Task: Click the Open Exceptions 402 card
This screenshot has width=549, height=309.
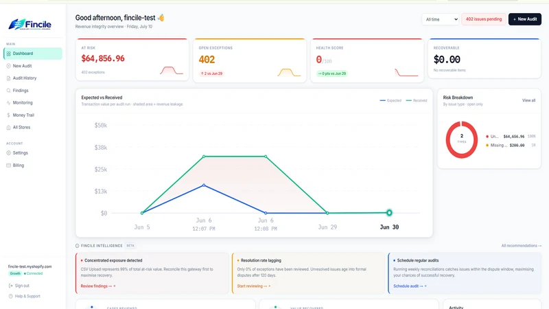Action: [x=250, y=60]
